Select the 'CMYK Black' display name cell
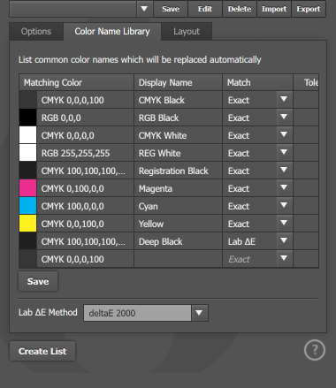 tap(178, 100)
